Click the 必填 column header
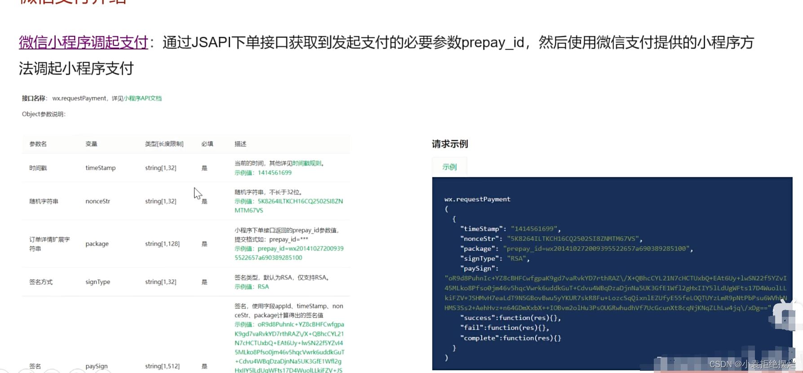 pos(207,144)
